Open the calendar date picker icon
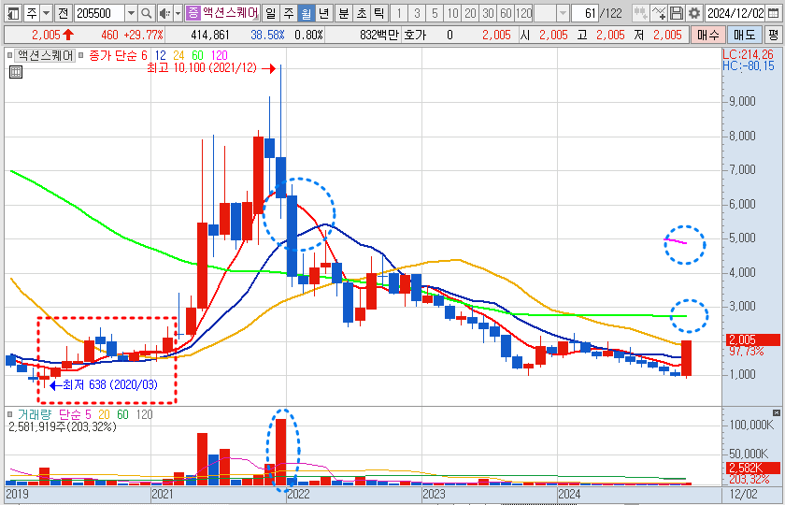The image size is (785, 505). click(773, 13)
